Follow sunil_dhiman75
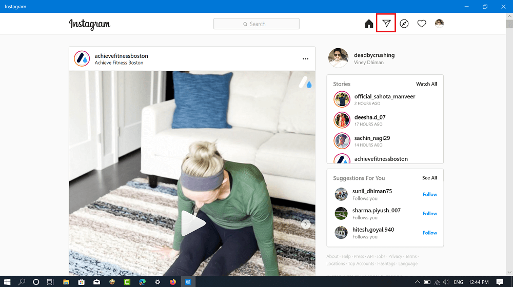 430,194
